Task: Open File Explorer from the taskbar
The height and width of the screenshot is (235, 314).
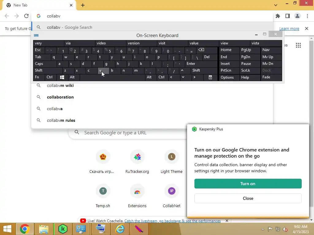Action: 44,229
